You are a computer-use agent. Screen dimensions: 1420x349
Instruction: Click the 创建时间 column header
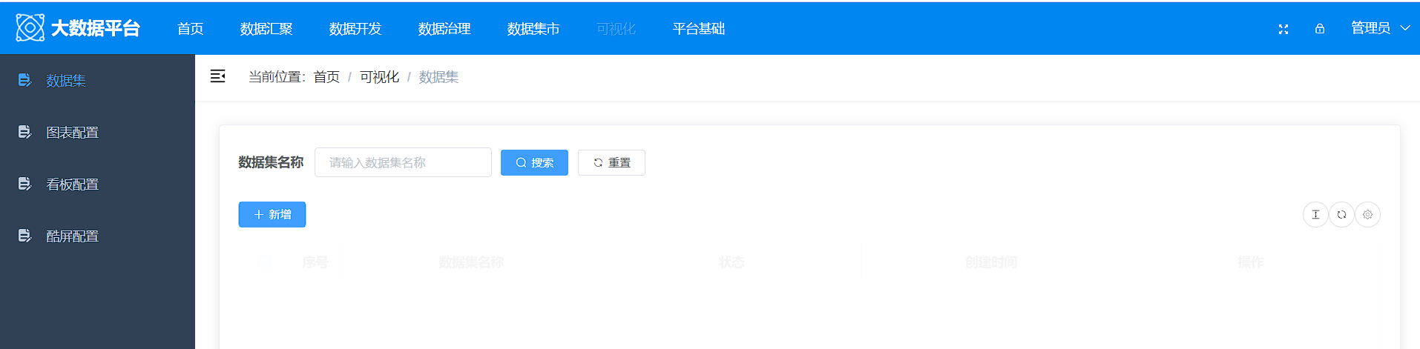coord(990,262)
